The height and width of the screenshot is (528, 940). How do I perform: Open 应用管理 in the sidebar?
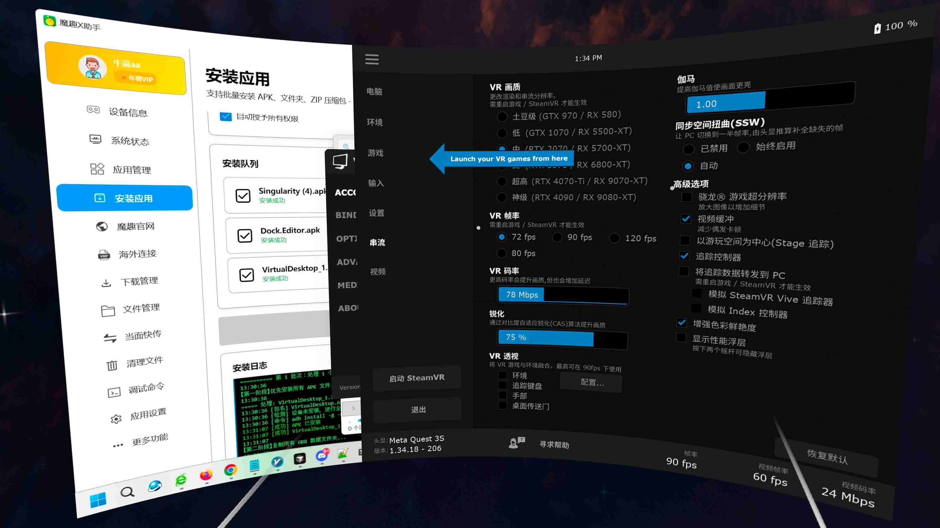(x=120, y=169)
